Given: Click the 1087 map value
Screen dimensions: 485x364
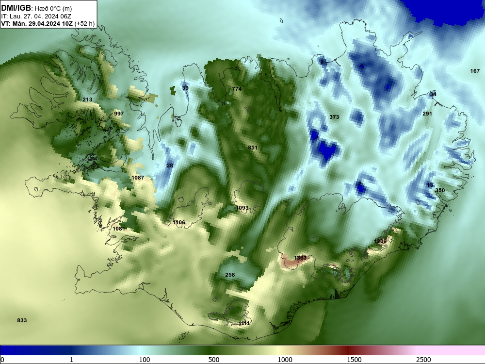Looking at the screenshot, I should [138, 178].
